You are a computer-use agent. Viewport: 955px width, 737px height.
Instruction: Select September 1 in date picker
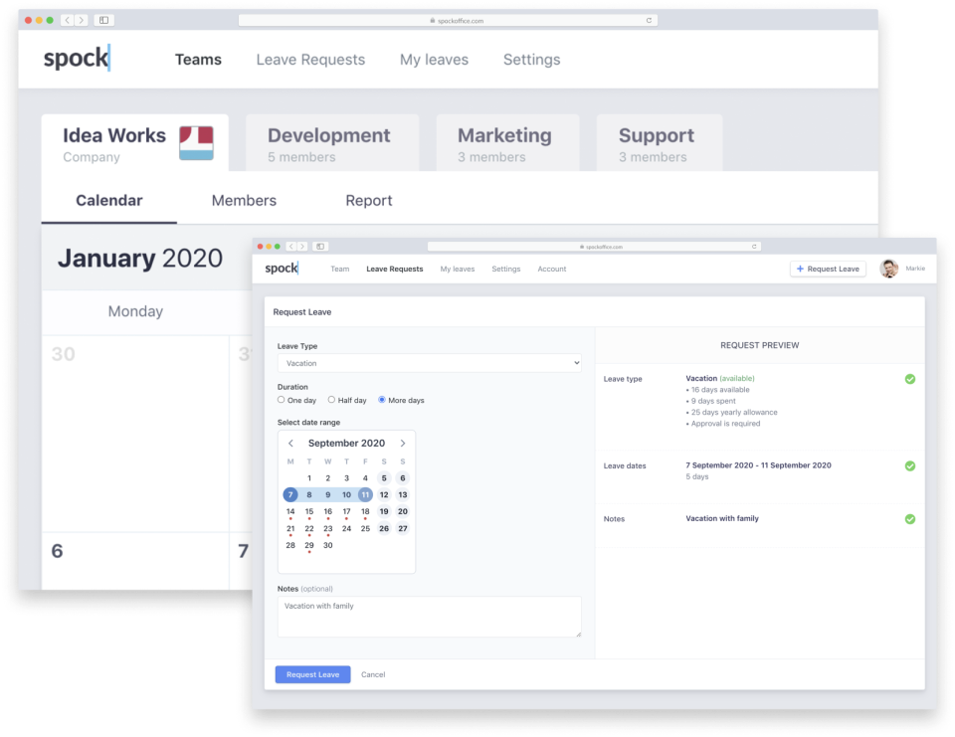pyautogui.click(x=309, y=478)
